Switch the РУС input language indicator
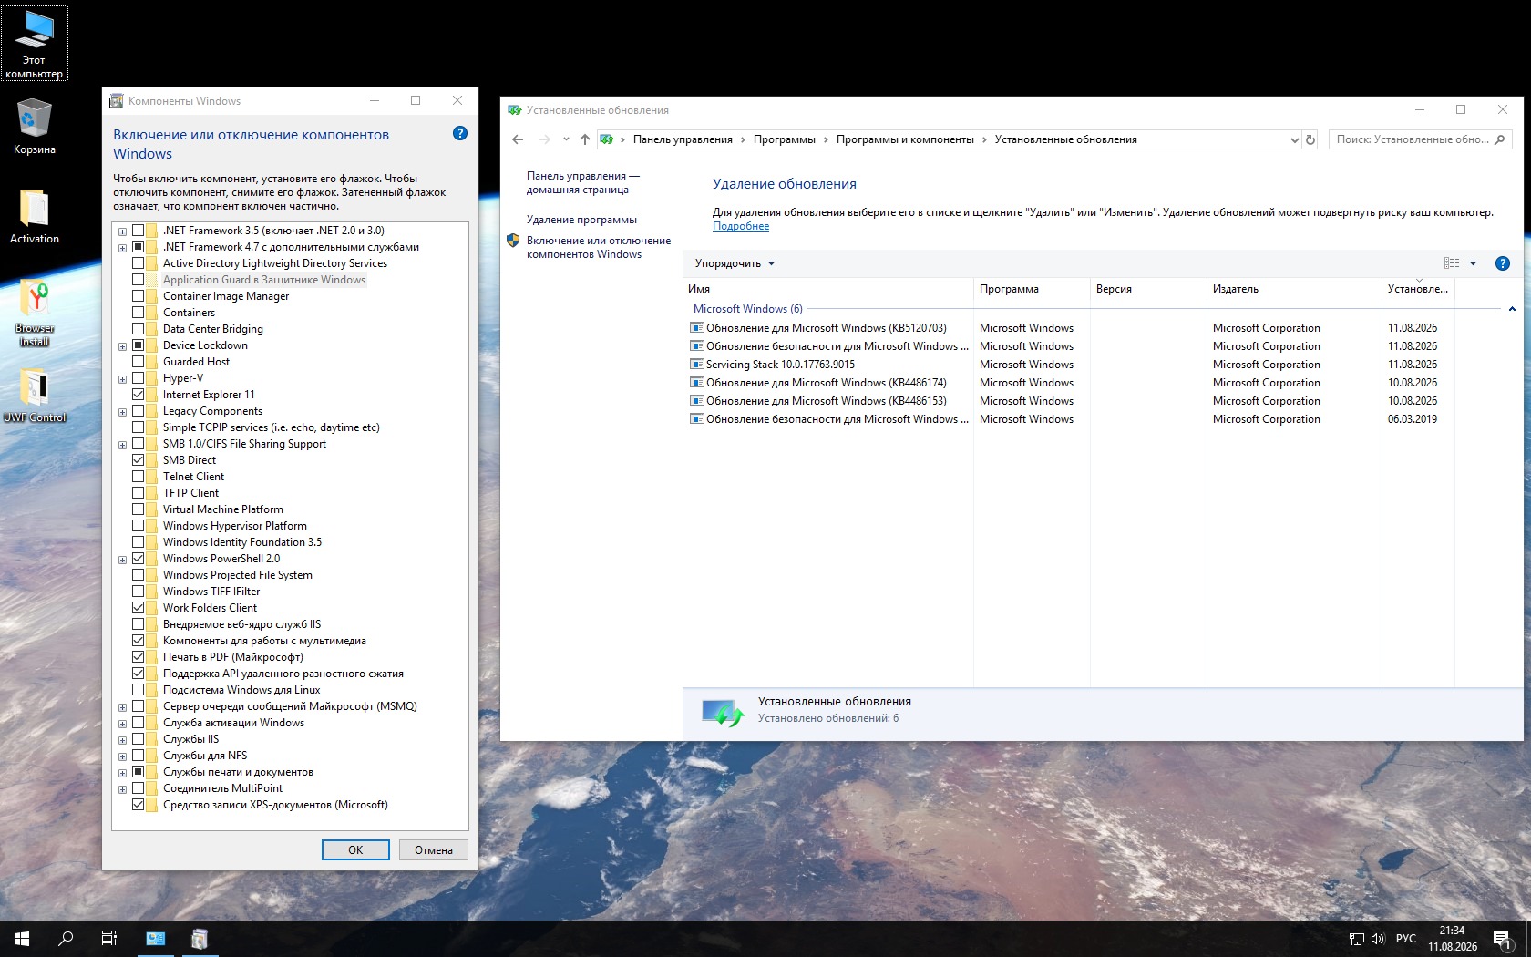This screenshot has width=1531, height=957. [1406, 939]
